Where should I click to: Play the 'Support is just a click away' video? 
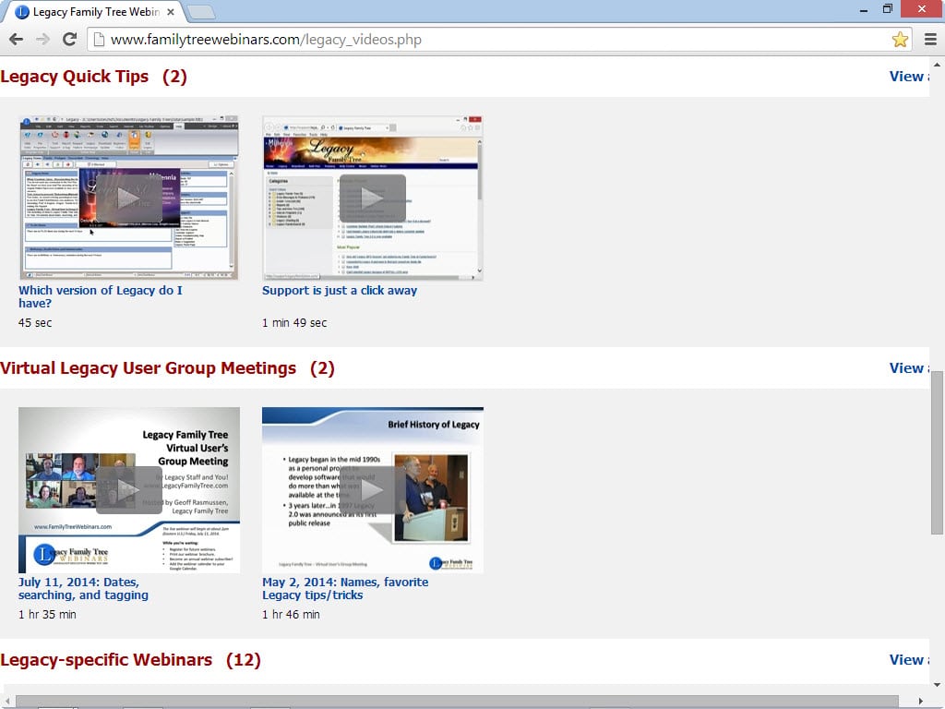pyautogui.click(x=373, y=198)
